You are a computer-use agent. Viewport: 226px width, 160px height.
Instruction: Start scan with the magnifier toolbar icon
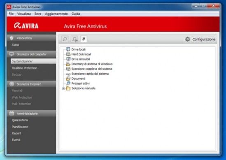coord(65,39)
